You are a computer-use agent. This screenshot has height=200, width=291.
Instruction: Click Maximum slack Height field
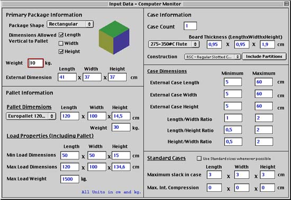(x=267, y=175)
